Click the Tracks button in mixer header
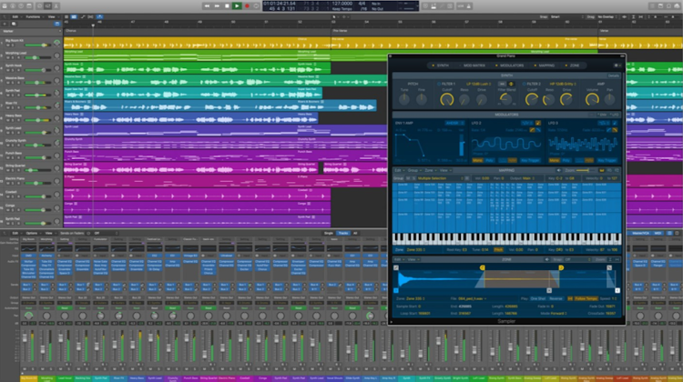 (344, 233)
